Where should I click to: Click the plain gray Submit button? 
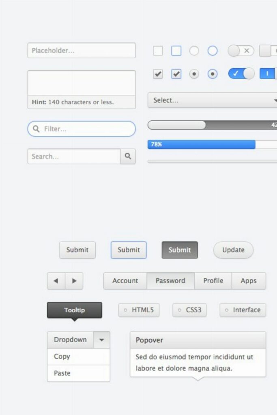tap(77, 250)
